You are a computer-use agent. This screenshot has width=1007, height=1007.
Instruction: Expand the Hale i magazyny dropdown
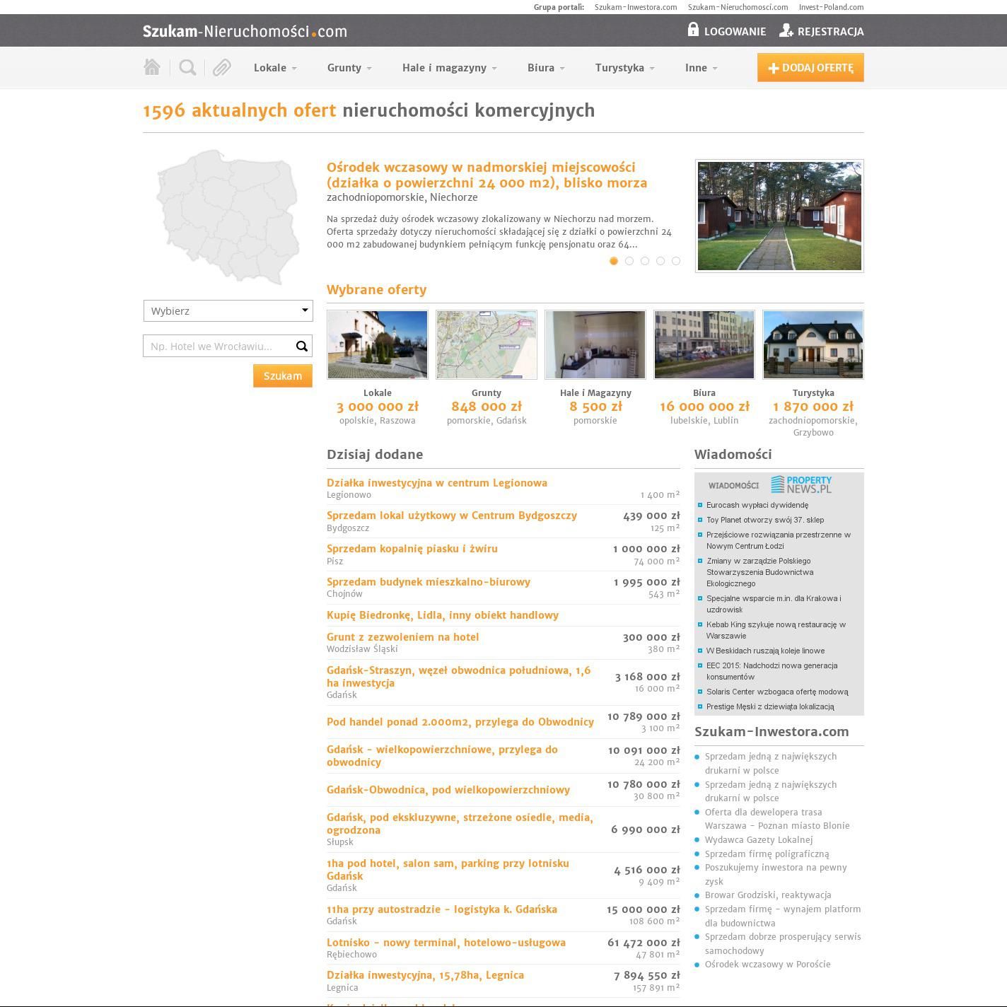449,68
